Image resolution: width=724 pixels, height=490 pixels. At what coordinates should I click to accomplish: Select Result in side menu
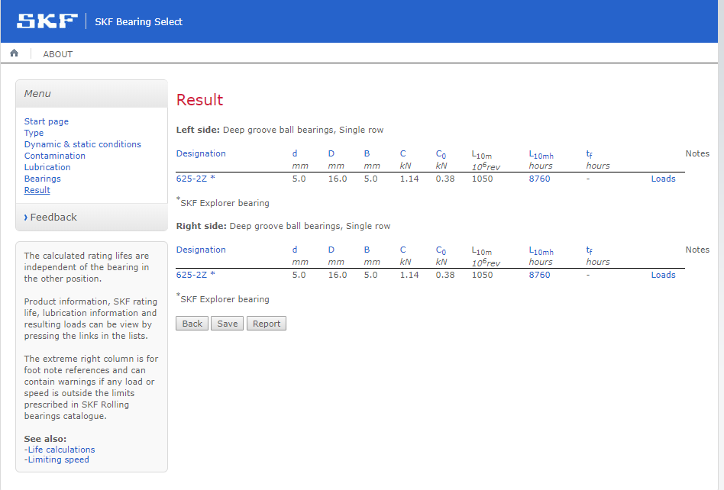tap(37, 190)
